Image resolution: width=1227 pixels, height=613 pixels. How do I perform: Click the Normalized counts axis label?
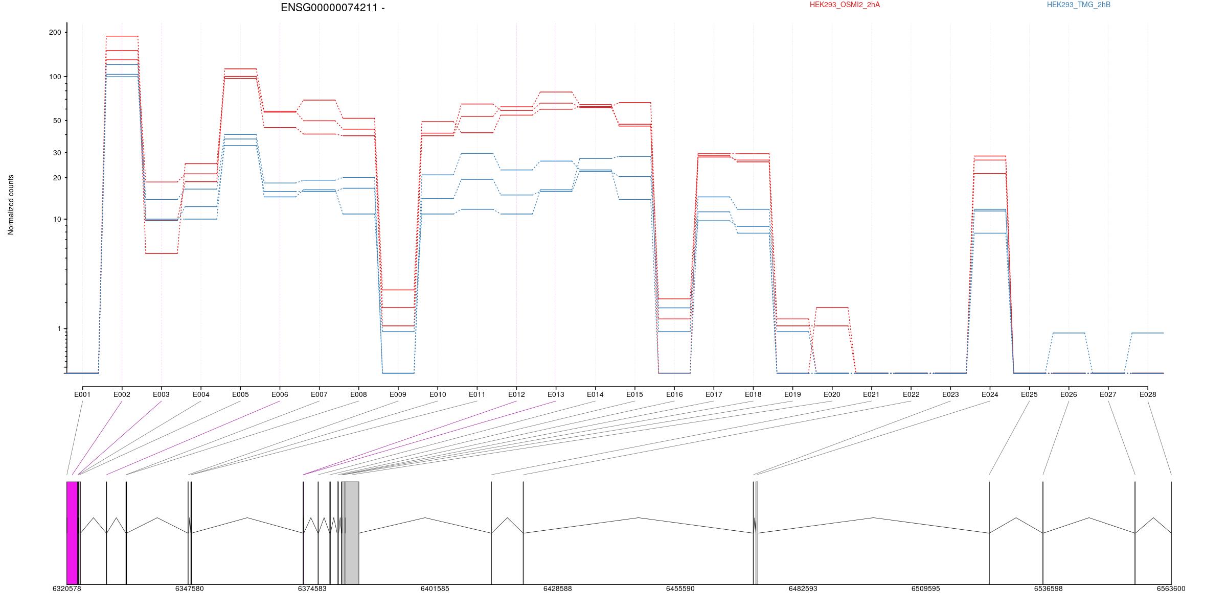tap(11, 205)
